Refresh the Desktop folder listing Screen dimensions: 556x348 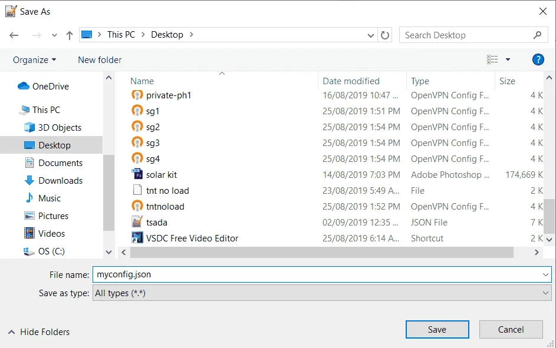[x=385, y=35]
